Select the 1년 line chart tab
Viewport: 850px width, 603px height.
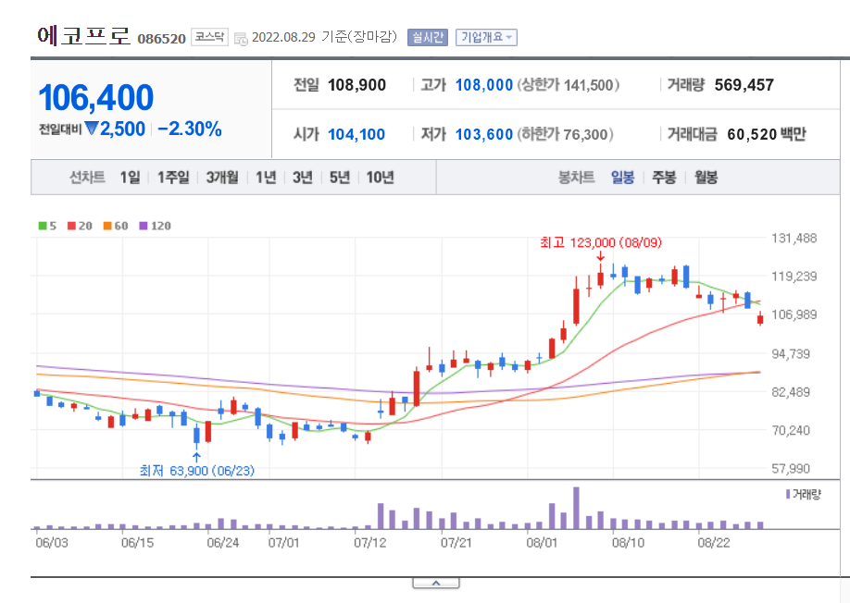[x=266, y=177]
